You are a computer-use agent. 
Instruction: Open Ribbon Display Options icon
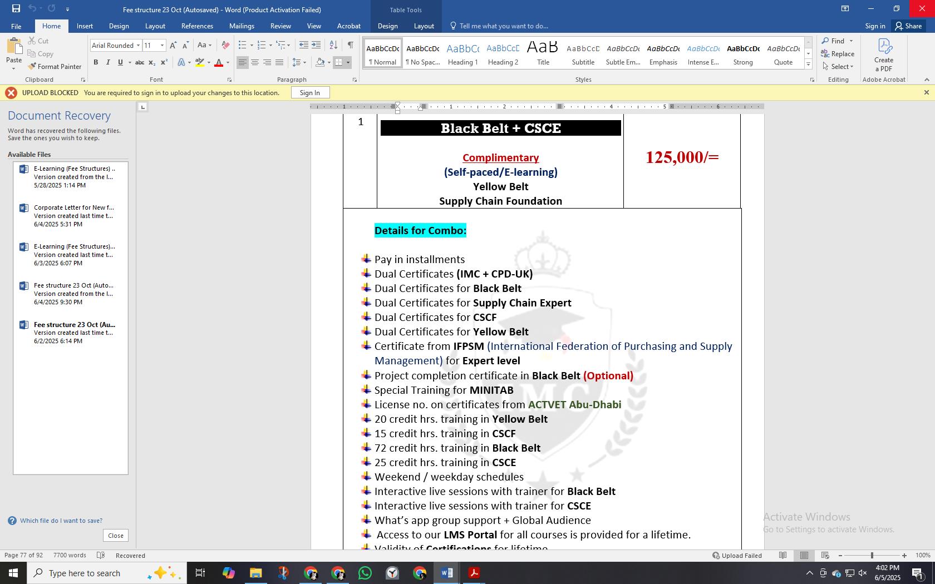845,8
